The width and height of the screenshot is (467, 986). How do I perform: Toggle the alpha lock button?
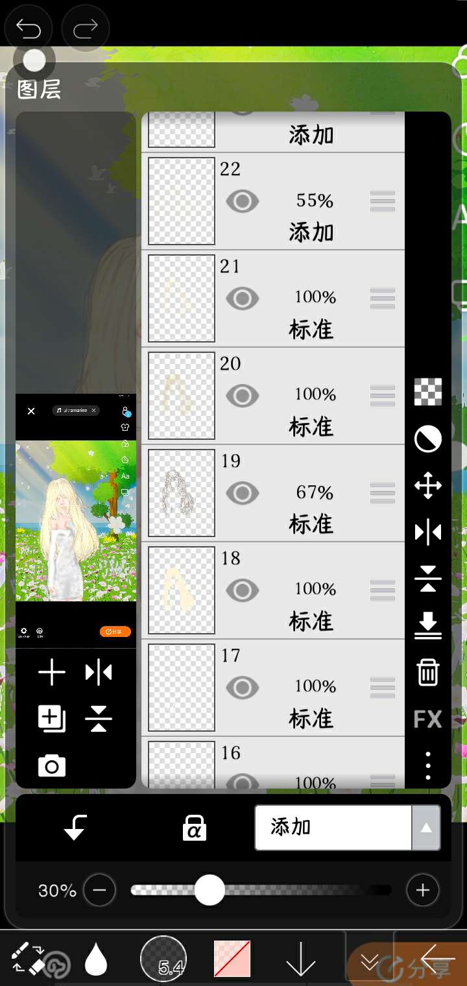click(194, 828)
